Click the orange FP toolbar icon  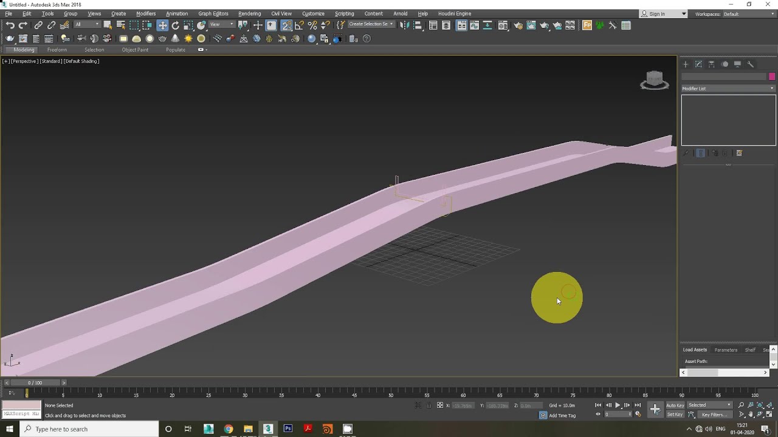[x=587, y=25]
